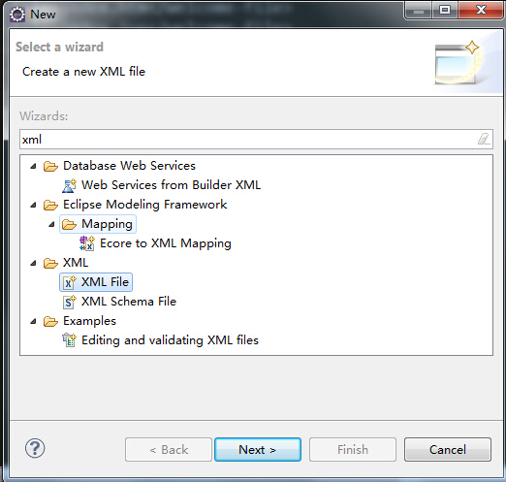Click the Web Services from Builder XML icon

coord(69,185)
